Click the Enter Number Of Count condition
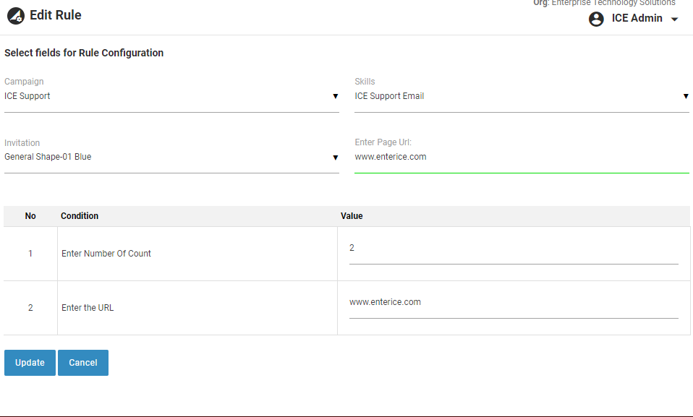 pos(106,254)
